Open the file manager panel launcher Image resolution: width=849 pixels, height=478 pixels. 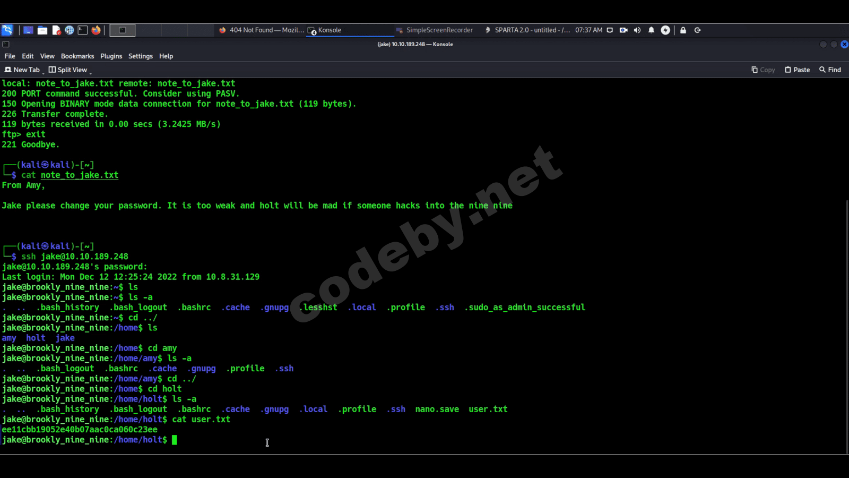(x=42, y=30)
